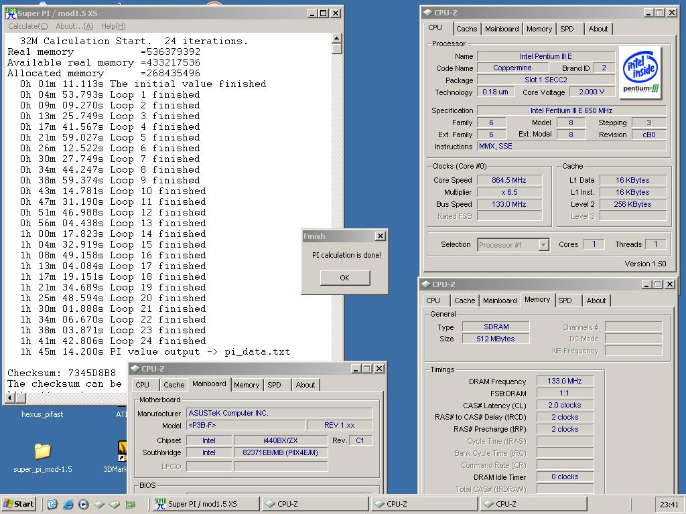Click the Super PI horizontal scrollbar left arrow
Viewport: 686px width, 514px height.
tap(9, 398)
